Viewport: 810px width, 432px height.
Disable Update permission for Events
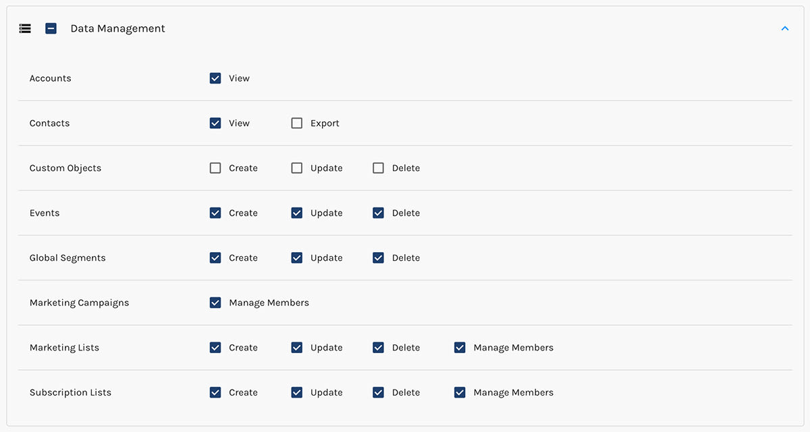point(296,212)
